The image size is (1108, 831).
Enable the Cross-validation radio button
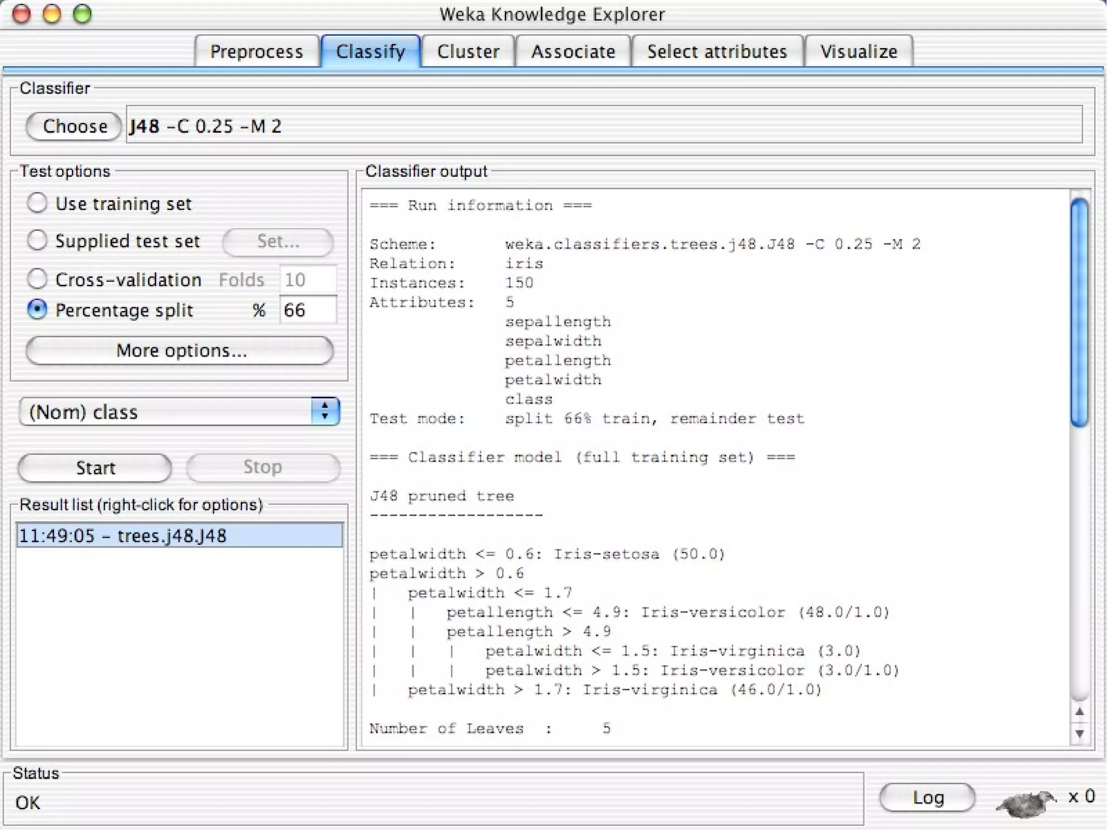click(x=37, y=279)
